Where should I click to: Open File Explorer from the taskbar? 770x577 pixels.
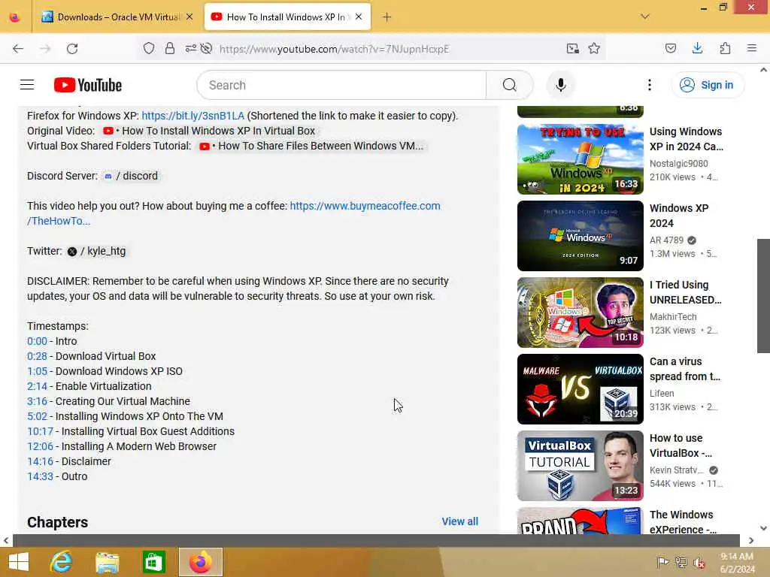(107, 562)
